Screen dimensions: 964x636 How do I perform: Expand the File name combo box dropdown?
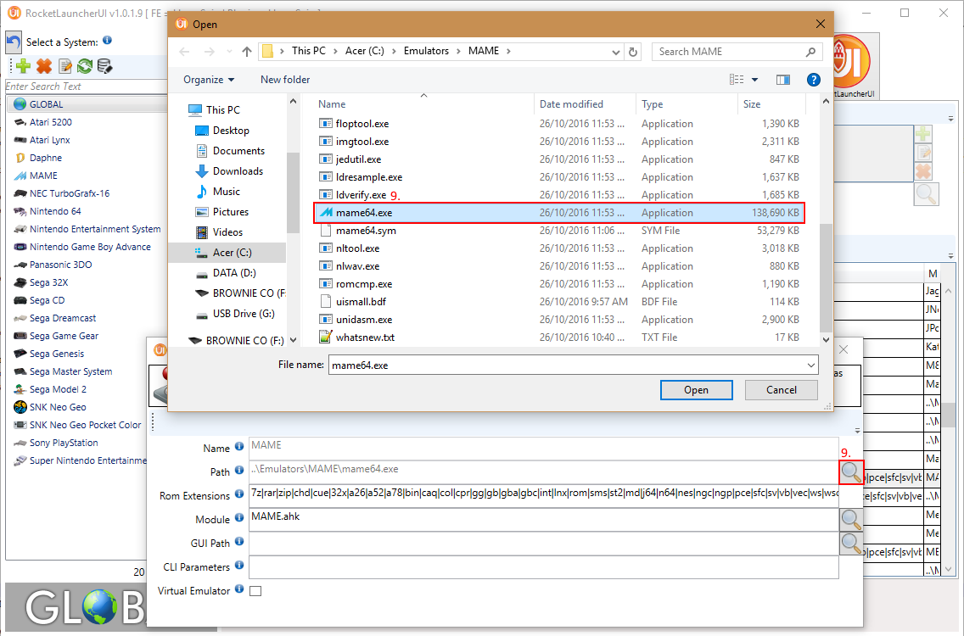[x=811, y=365]
